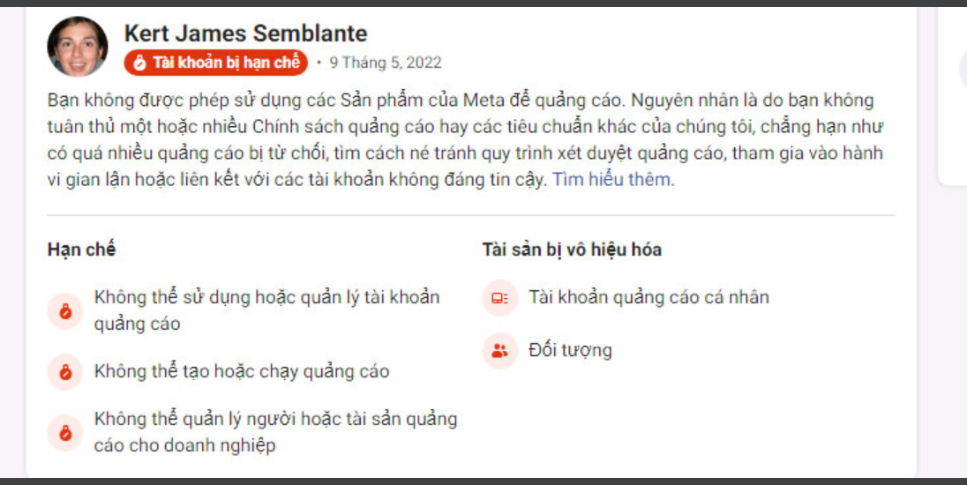Screen dimensions: 967x485
Task: Open the "Tìm hiểu thêm" link
Action: 612,179
